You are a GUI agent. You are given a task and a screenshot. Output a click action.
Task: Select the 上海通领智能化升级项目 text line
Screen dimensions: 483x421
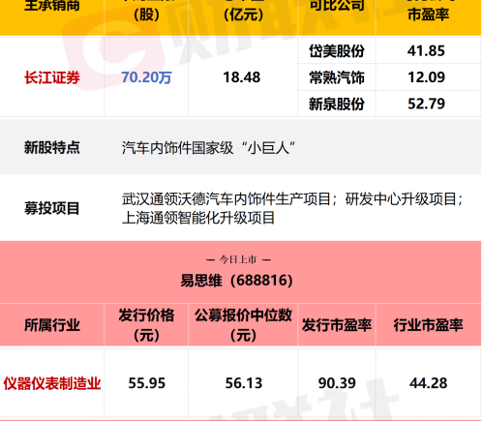click(x=198, y=218)
